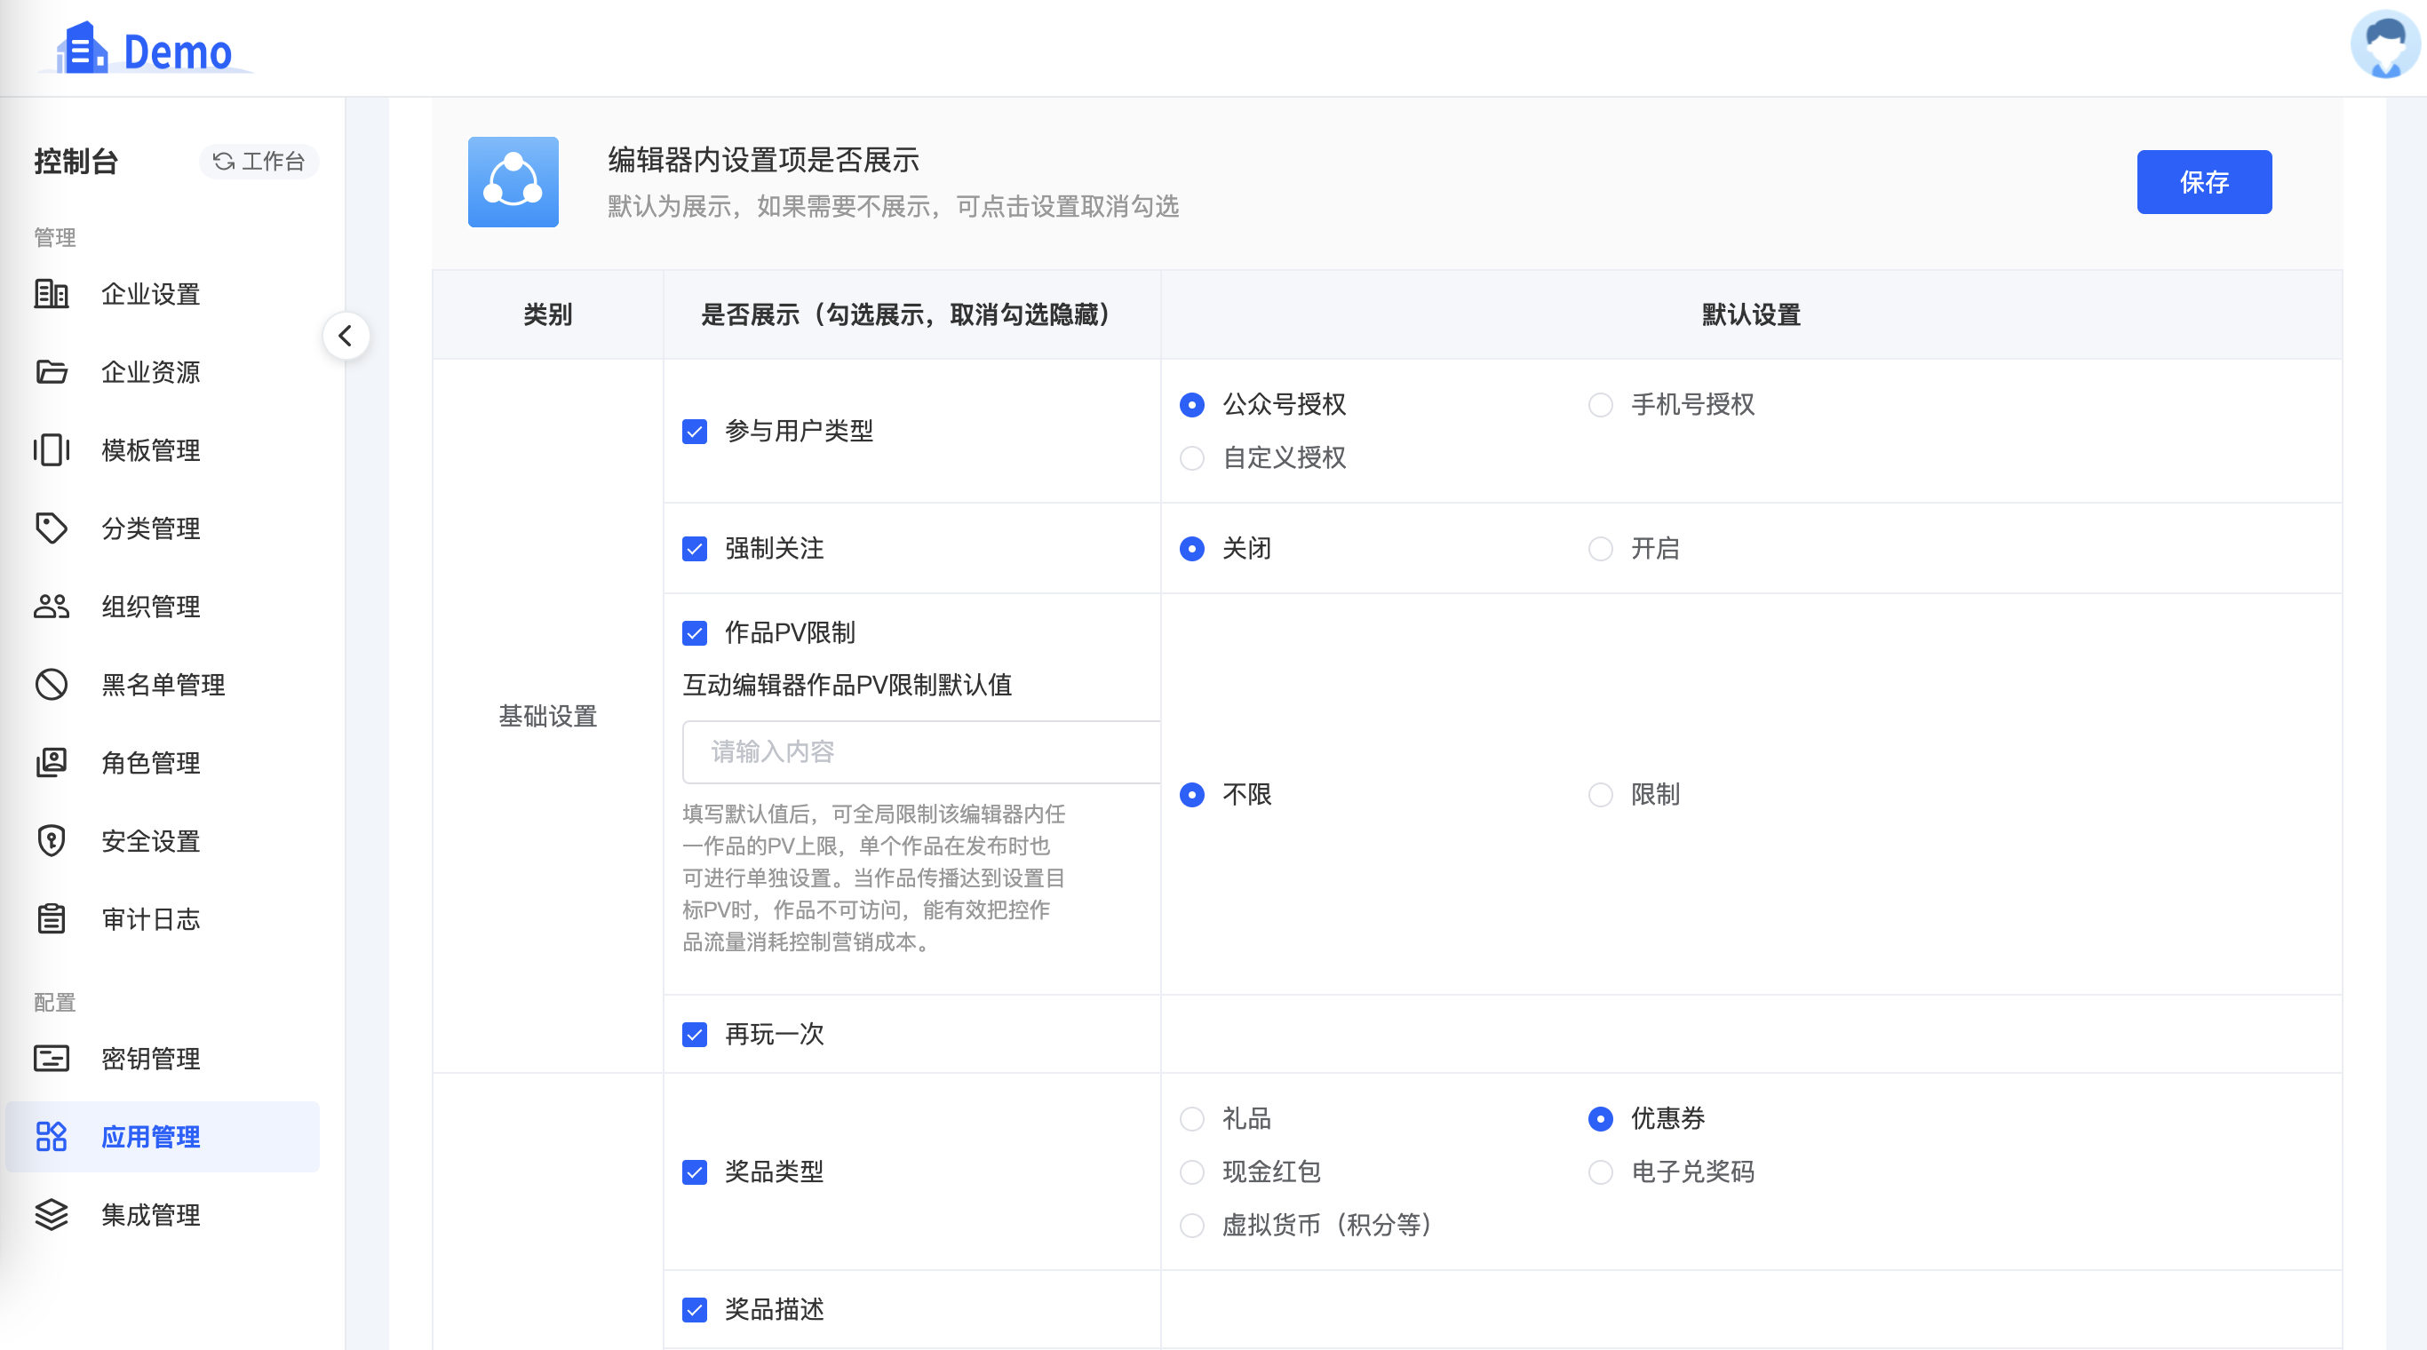Select 限制 for PV limit
The height and width of the screenshot is (1350, 2427).
(x=1601, y=795)
